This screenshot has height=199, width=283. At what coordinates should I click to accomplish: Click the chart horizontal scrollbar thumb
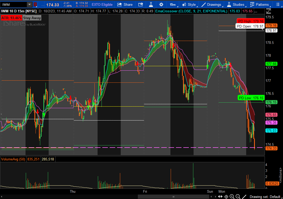pos(173,197)
